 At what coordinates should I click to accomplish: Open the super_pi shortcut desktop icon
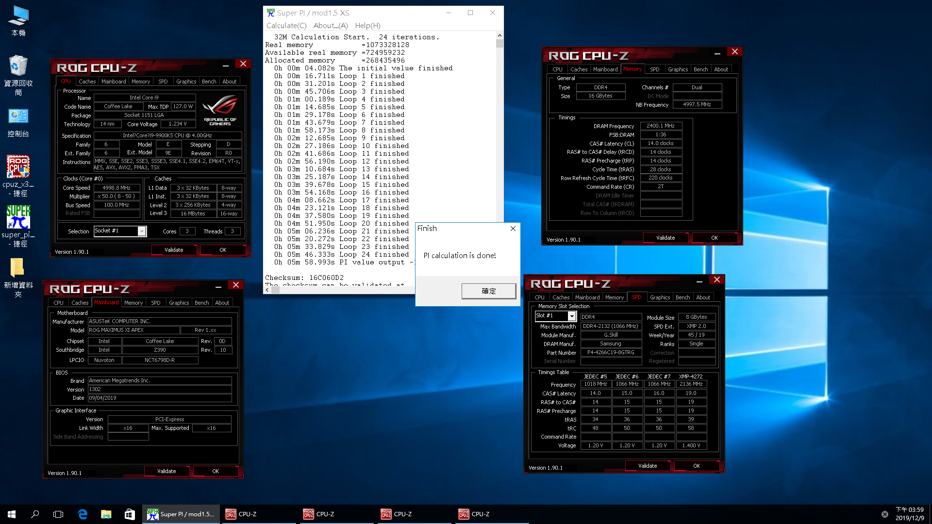[x=18, y=226]
